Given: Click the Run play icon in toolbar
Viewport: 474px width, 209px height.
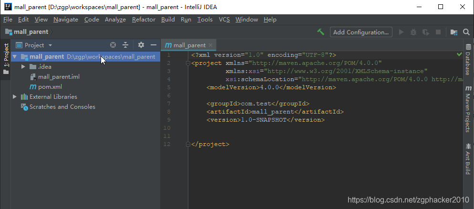Looking at the screenshot, I should click(402, 32).
